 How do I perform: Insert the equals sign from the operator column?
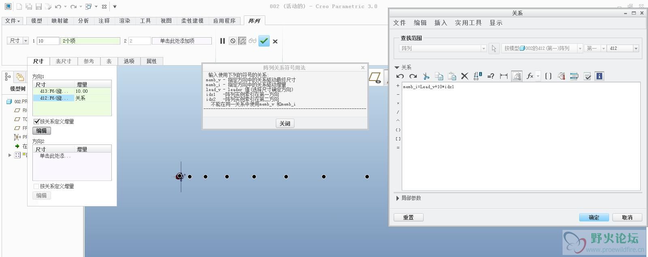pos(398,148)
